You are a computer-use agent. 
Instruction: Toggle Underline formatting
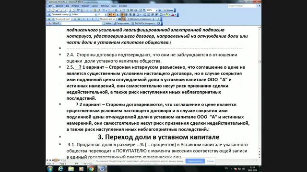118,14
